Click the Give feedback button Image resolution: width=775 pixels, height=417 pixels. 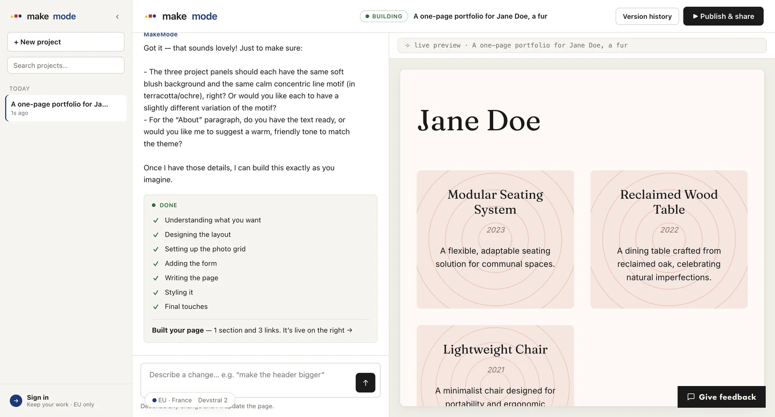(x=721, y=397)
